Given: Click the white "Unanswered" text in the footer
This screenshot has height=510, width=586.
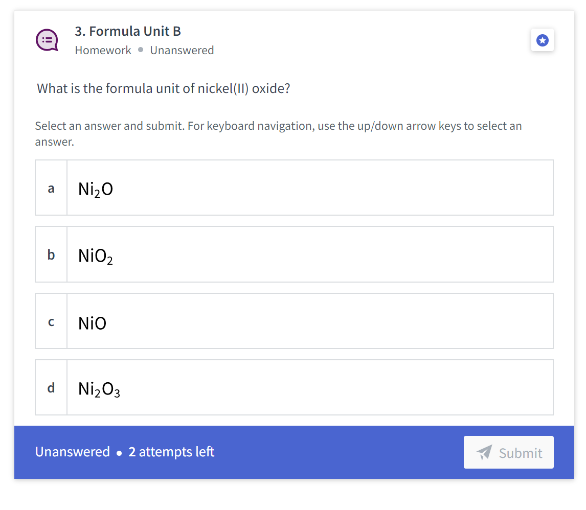Looking at the screenshot, I should pos(72,452).
